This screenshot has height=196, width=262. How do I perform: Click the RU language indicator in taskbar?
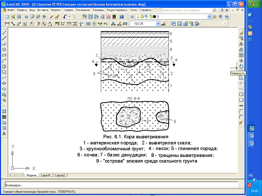251,175
